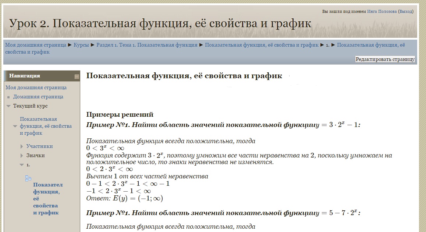Open Домашняя страница in the navigation tree
Screen dimensions: 426x232
coord(38,97)
